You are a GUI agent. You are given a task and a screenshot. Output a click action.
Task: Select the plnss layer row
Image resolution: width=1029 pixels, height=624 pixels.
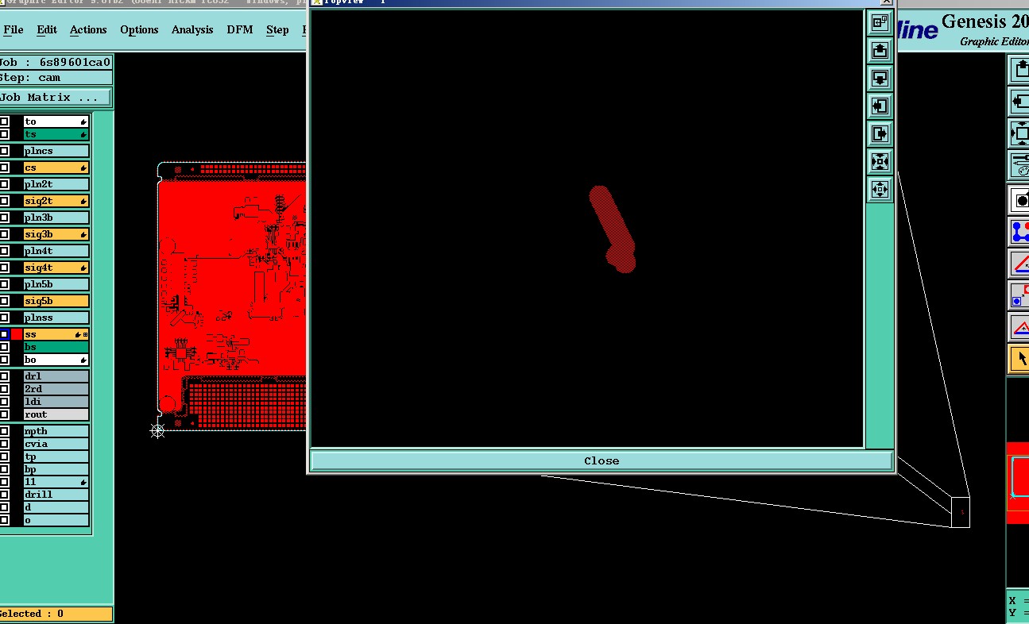[56, 318]
